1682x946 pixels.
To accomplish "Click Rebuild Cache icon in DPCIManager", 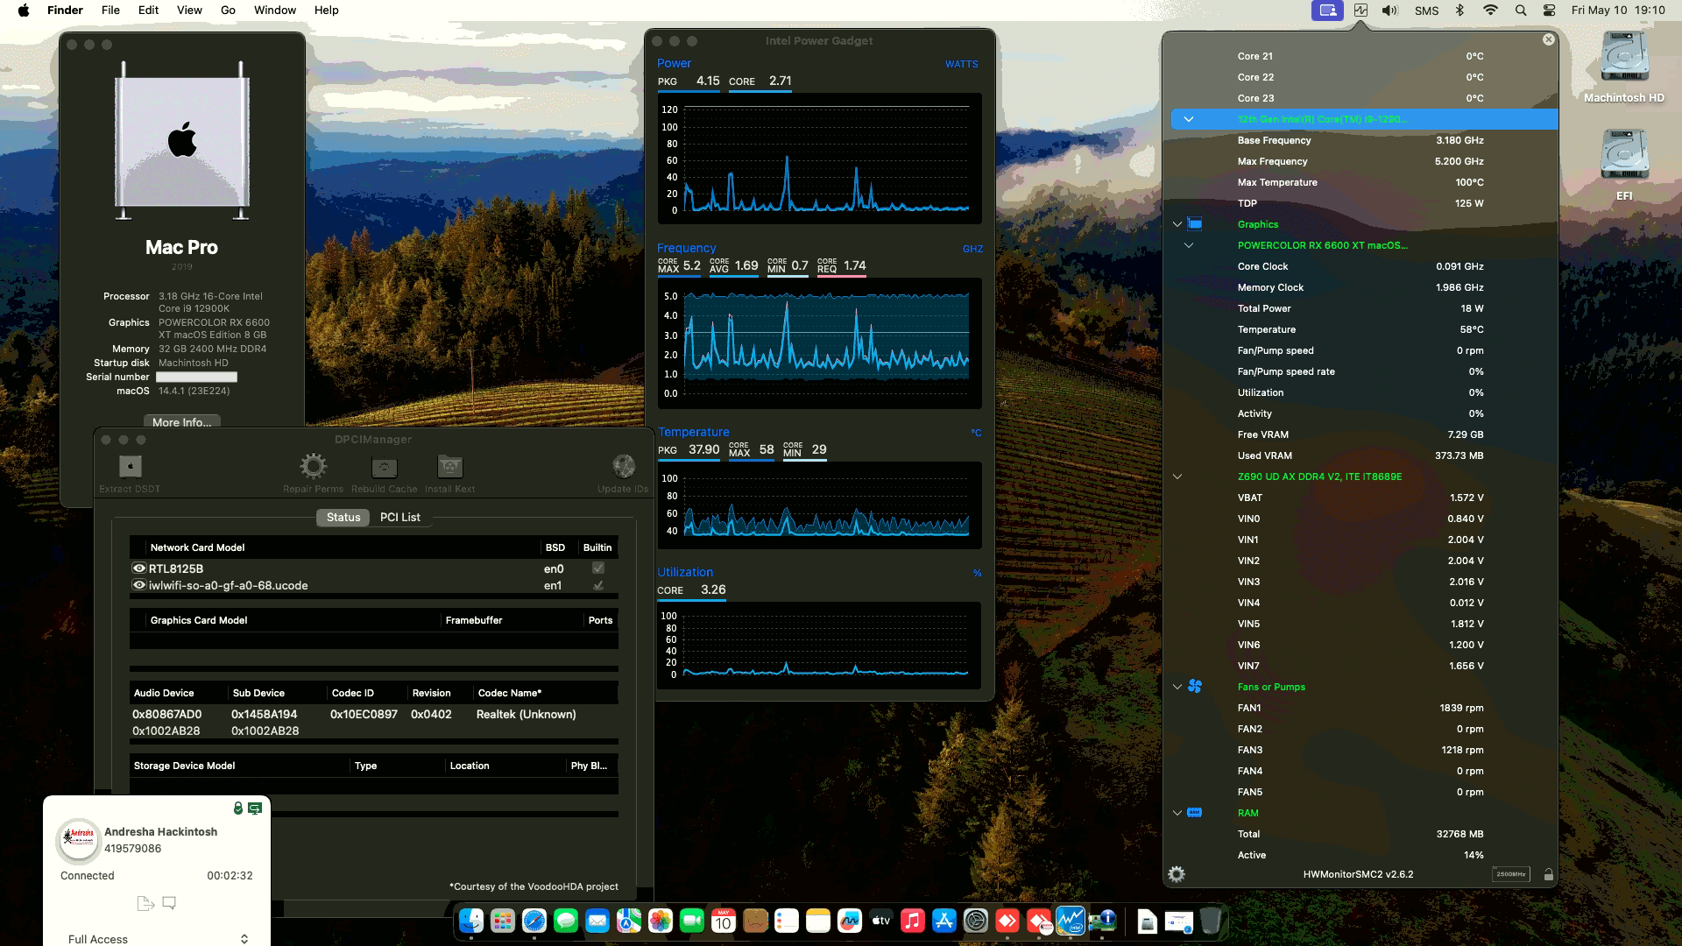I will click(x=385, y=467).
